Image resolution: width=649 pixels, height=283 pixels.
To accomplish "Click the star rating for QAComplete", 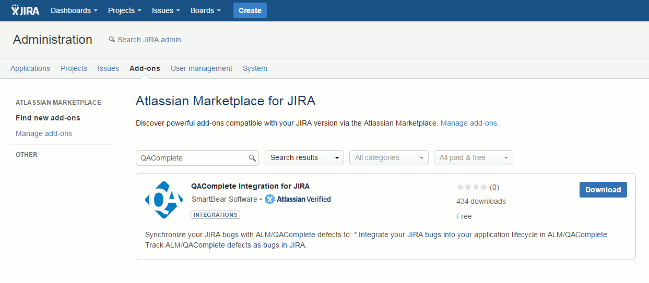I will [471, 187].
